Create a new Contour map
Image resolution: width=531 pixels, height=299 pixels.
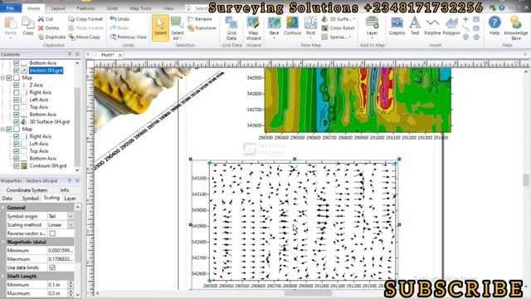pos(292,27)
